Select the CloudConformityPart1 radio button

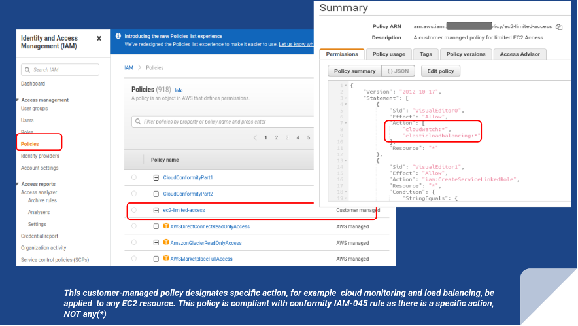click(x=134, y=177)
